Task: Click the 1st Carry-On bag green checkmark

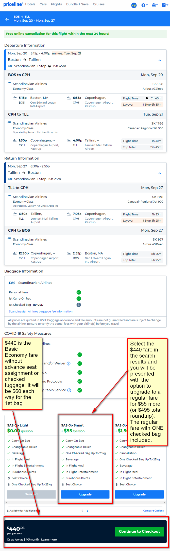Action: pos(79,299)
